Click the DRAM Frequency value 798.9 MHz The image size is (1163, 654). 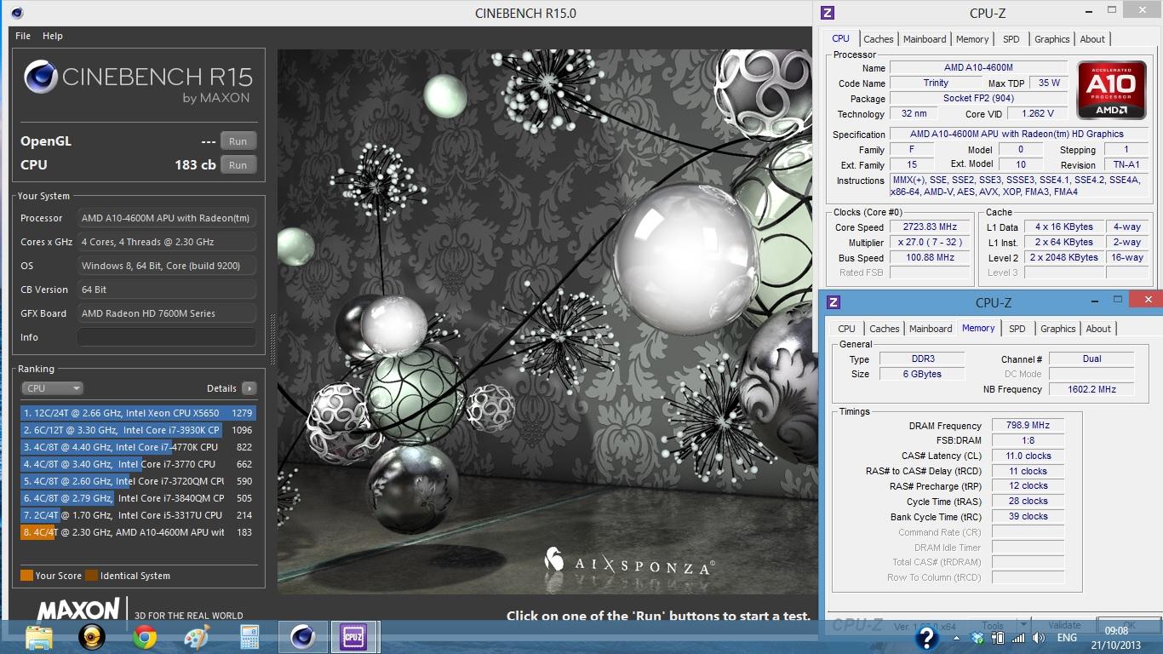point(1028,425)
